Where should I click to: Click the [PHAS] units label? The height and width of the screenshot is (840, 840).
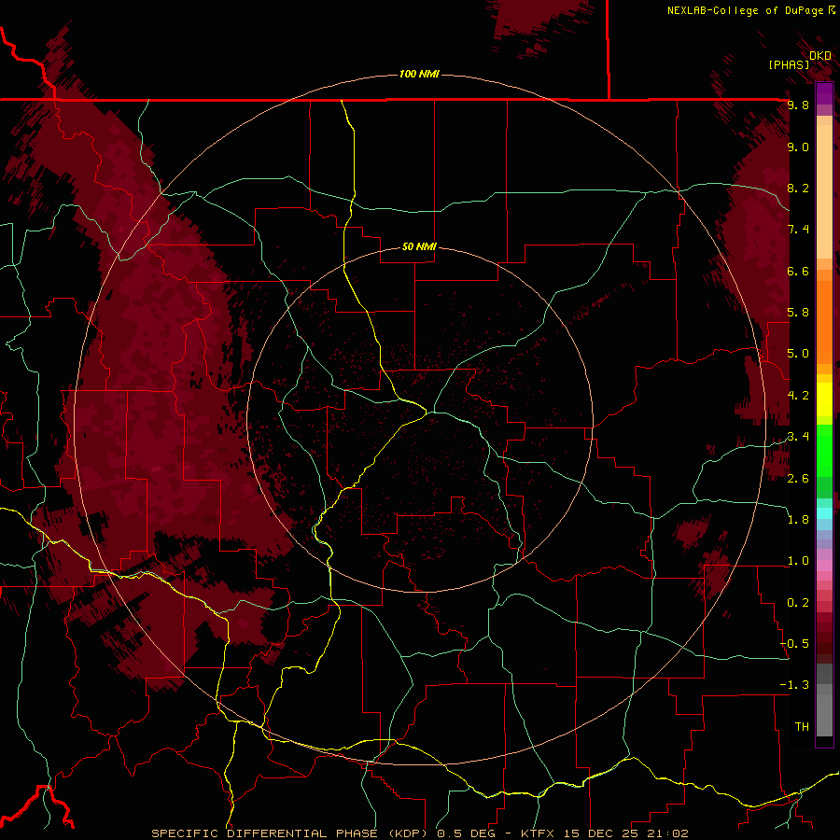point(789,65)
